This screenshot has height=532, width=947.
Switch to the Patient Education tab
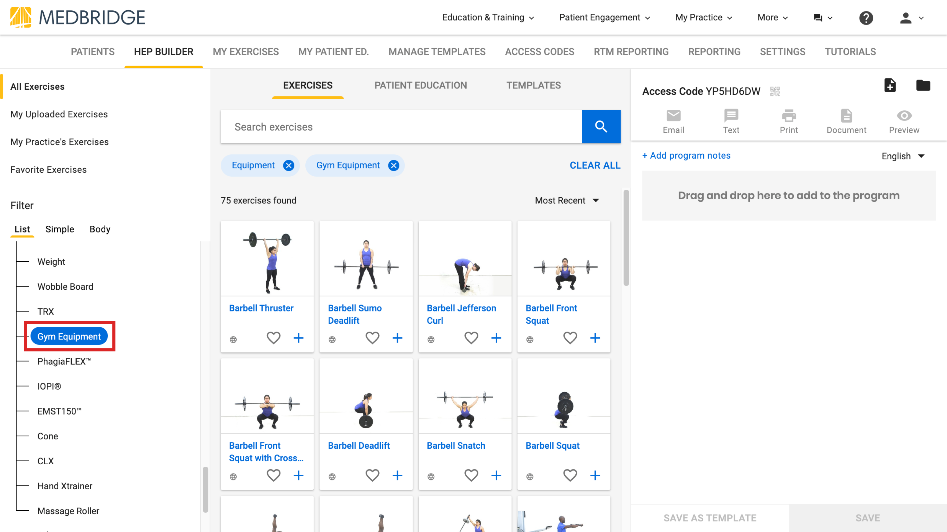pyautogui.click(x=421, y=85)
